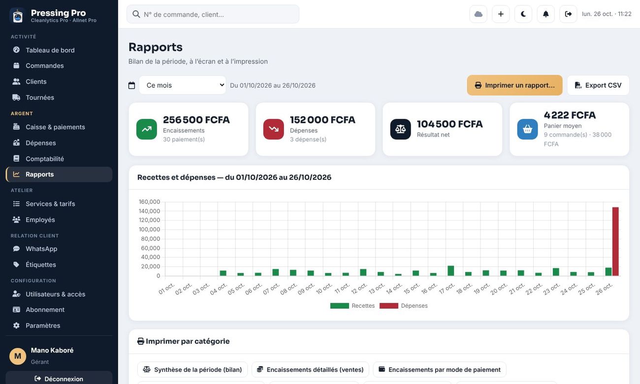Navigate to Tournées
640x384 pixels.
tap(59, 97)
